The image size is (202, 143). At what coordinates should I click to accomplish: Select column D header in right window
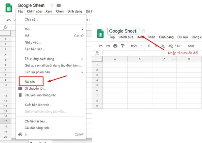coord(189,59)
